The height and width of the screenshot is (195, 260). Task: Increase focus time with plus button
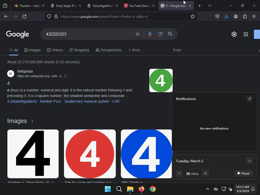coord(205,173)
